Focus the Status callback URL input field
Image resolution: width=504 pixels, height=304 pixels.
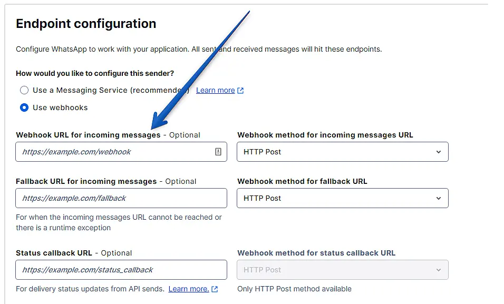pos(121,270)
